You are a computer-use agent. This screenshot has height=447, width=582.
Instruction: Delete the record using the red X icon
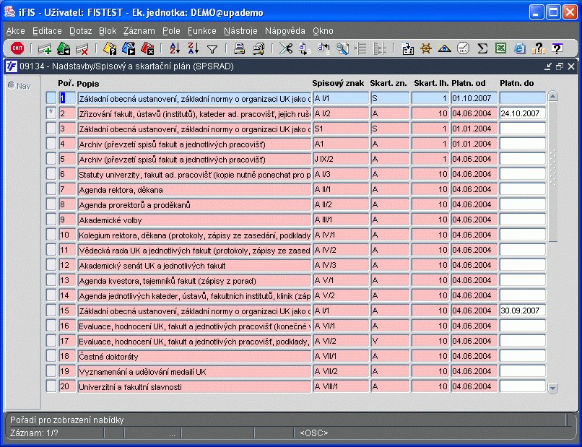point(82,48)
